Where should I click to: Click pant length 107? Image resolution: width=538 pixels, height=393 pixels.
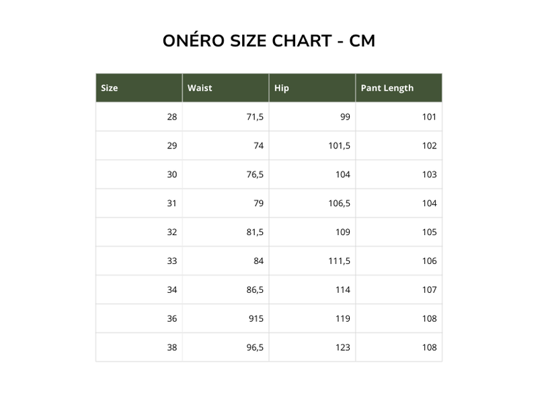click(429, 290)
